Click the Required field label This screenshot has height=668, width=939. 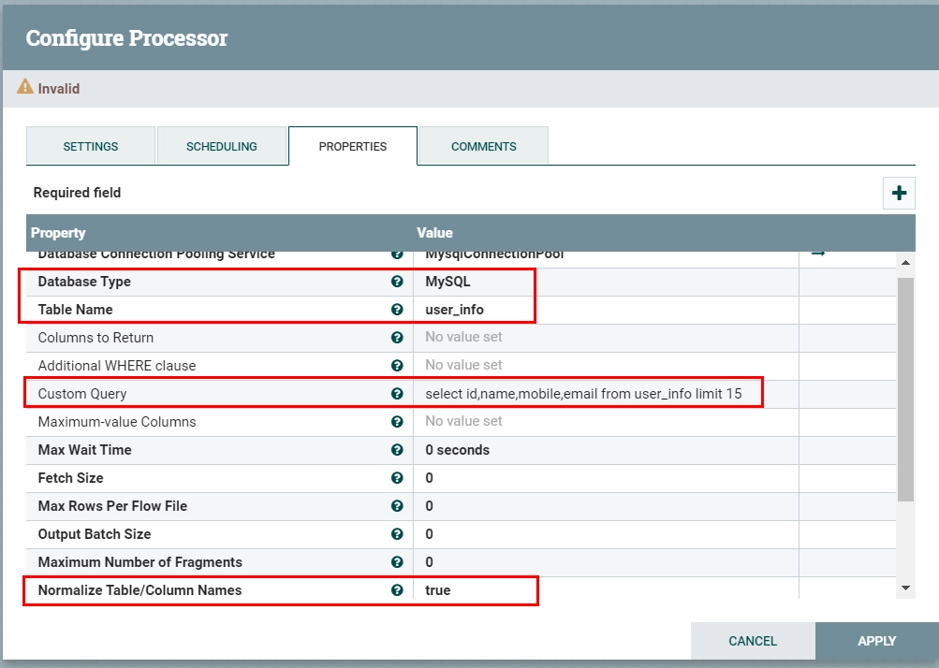tap(78, 193)
